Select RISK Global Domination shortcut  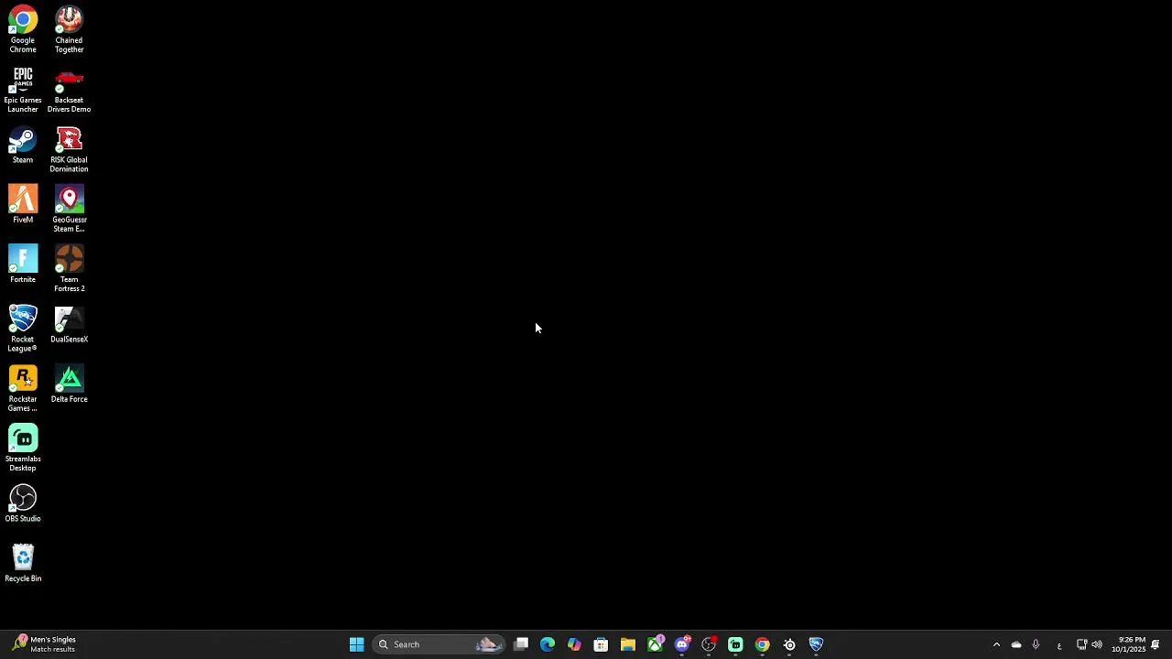click(69, 150)
